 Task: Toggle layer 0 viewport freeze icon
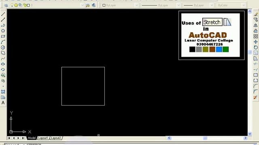(x=20, y=5)
